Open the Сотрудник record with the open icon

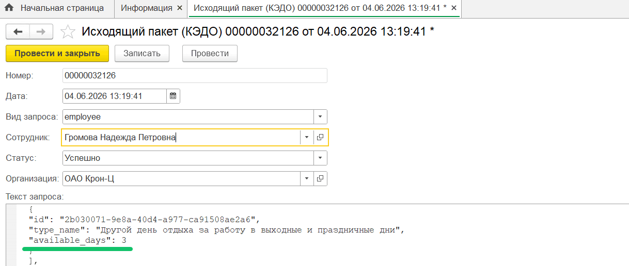[x=320, y=137]
